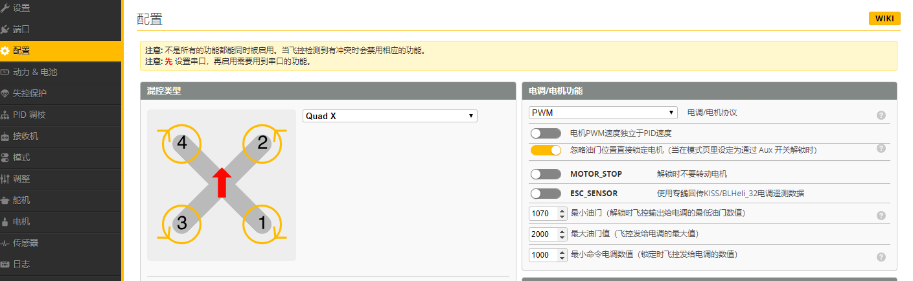Click the icon beside PID 调校
This screenshot has width=913, height=281.
click(x=5, y=115)
